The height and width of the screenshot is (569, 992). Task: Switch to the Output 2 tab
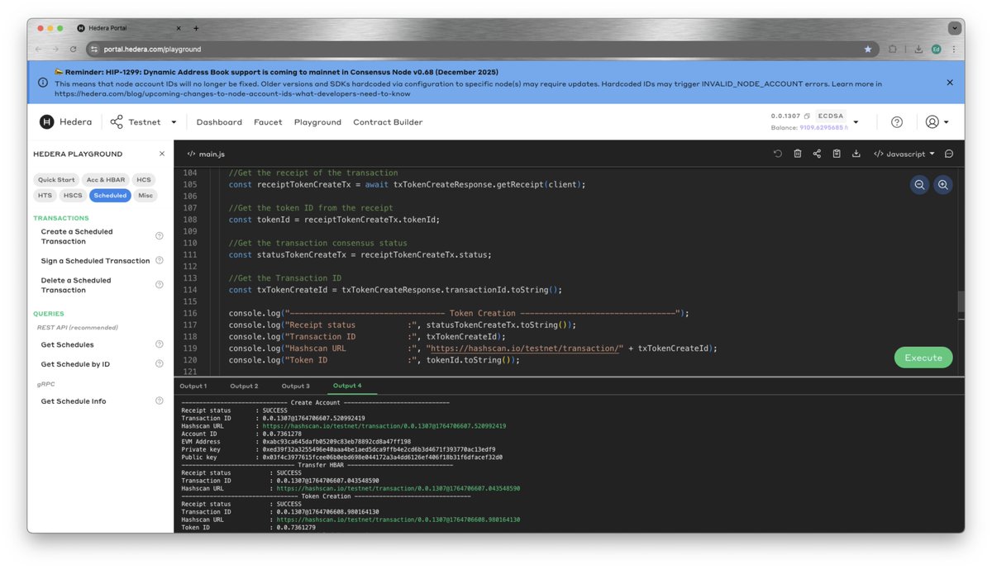click(x=244, y=386)
